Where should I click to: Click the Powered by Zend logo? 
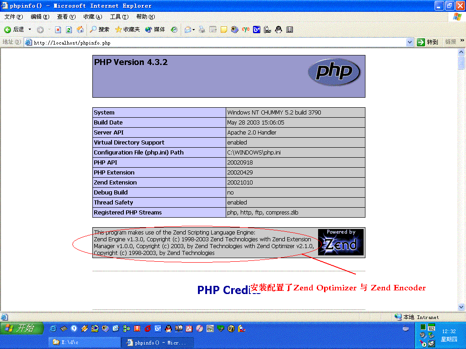341,242
